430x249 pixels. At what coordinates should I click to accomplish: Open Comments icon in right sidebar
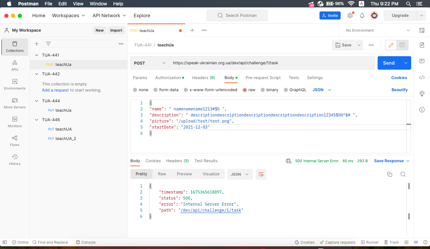(422, 61)
